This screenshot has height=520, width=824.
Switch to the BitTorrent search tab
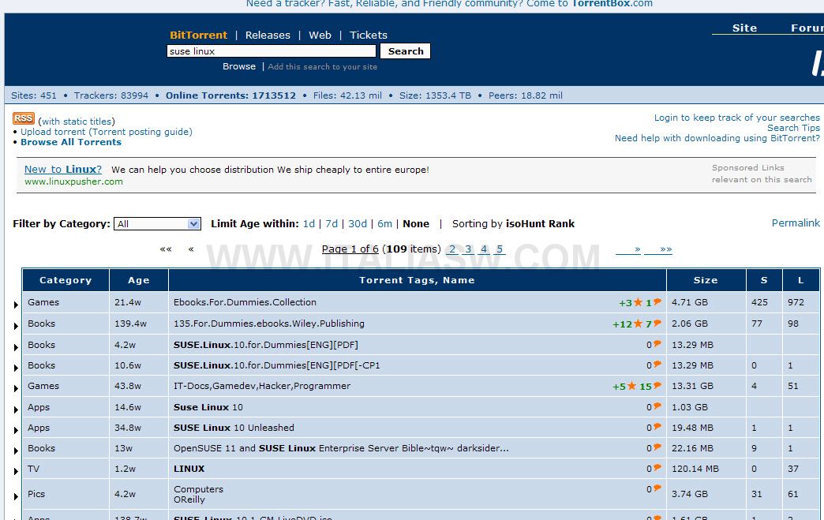(198, 36)
